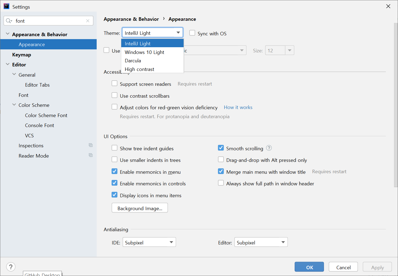The width and height of the screenshot is (398, 276).
Task: Show Smooth scrolling help tooltip icon
Action: tap(269, 148)
